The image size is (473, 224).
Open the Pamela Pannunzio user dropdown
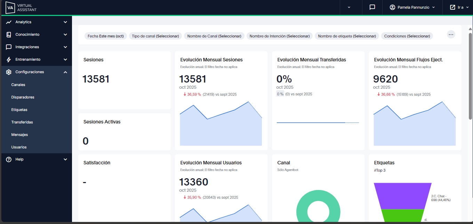point(412,7)
